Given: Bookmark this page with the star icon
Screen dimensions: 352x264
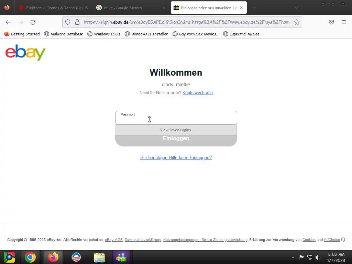Looking at the screenshot, I should [x=297, y=22].
